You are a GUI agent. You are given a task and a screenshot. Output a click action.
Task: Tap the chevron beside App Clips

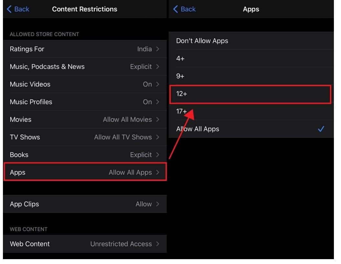click(x=157, y=204)
